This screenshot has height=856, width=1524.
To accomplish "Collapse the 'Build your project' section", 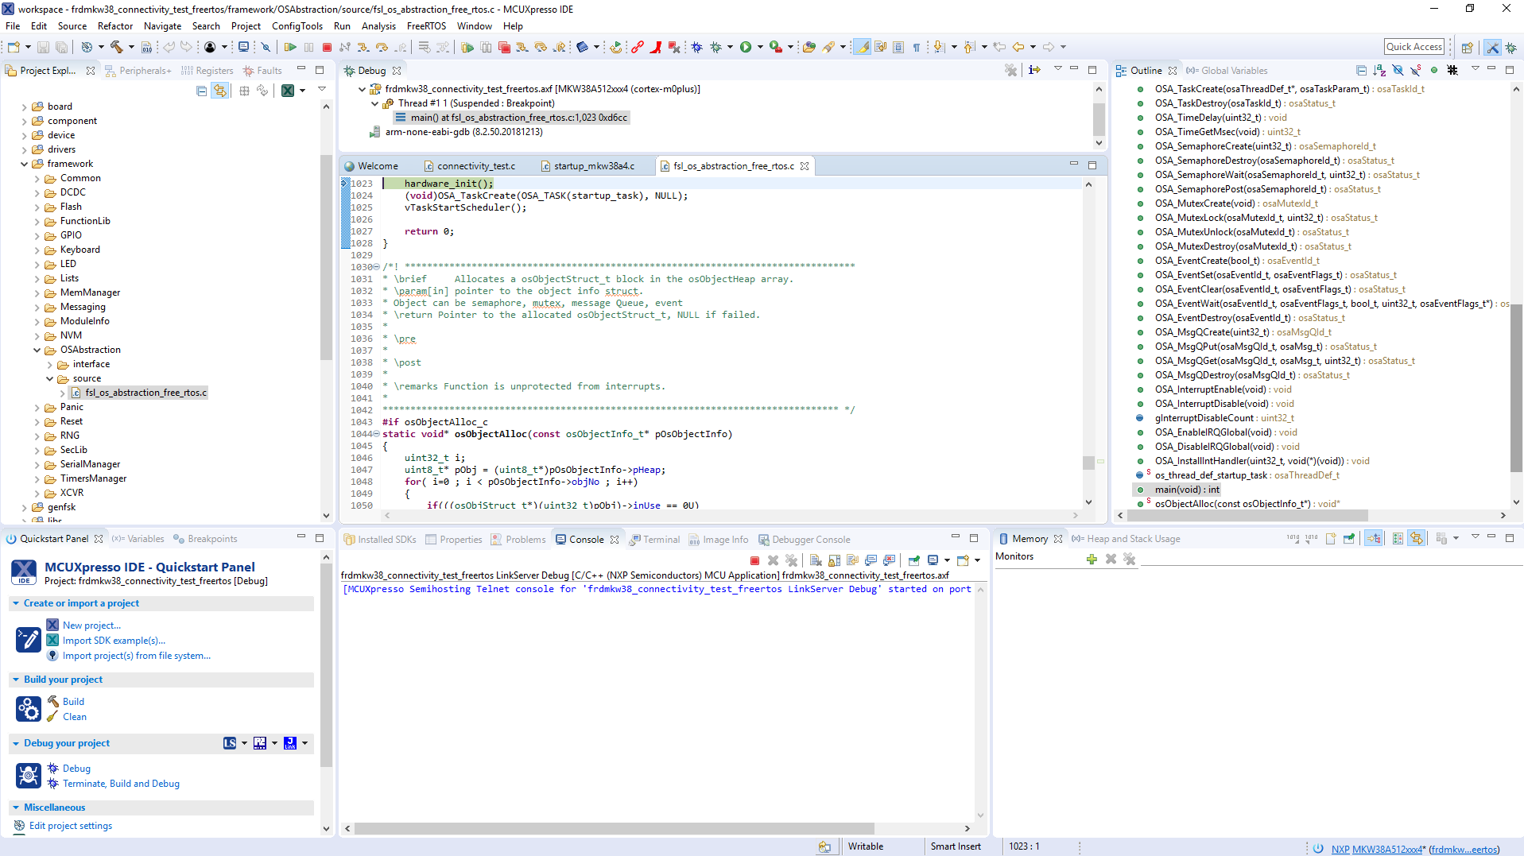I will pyautogui.click(x=16, y=680).
